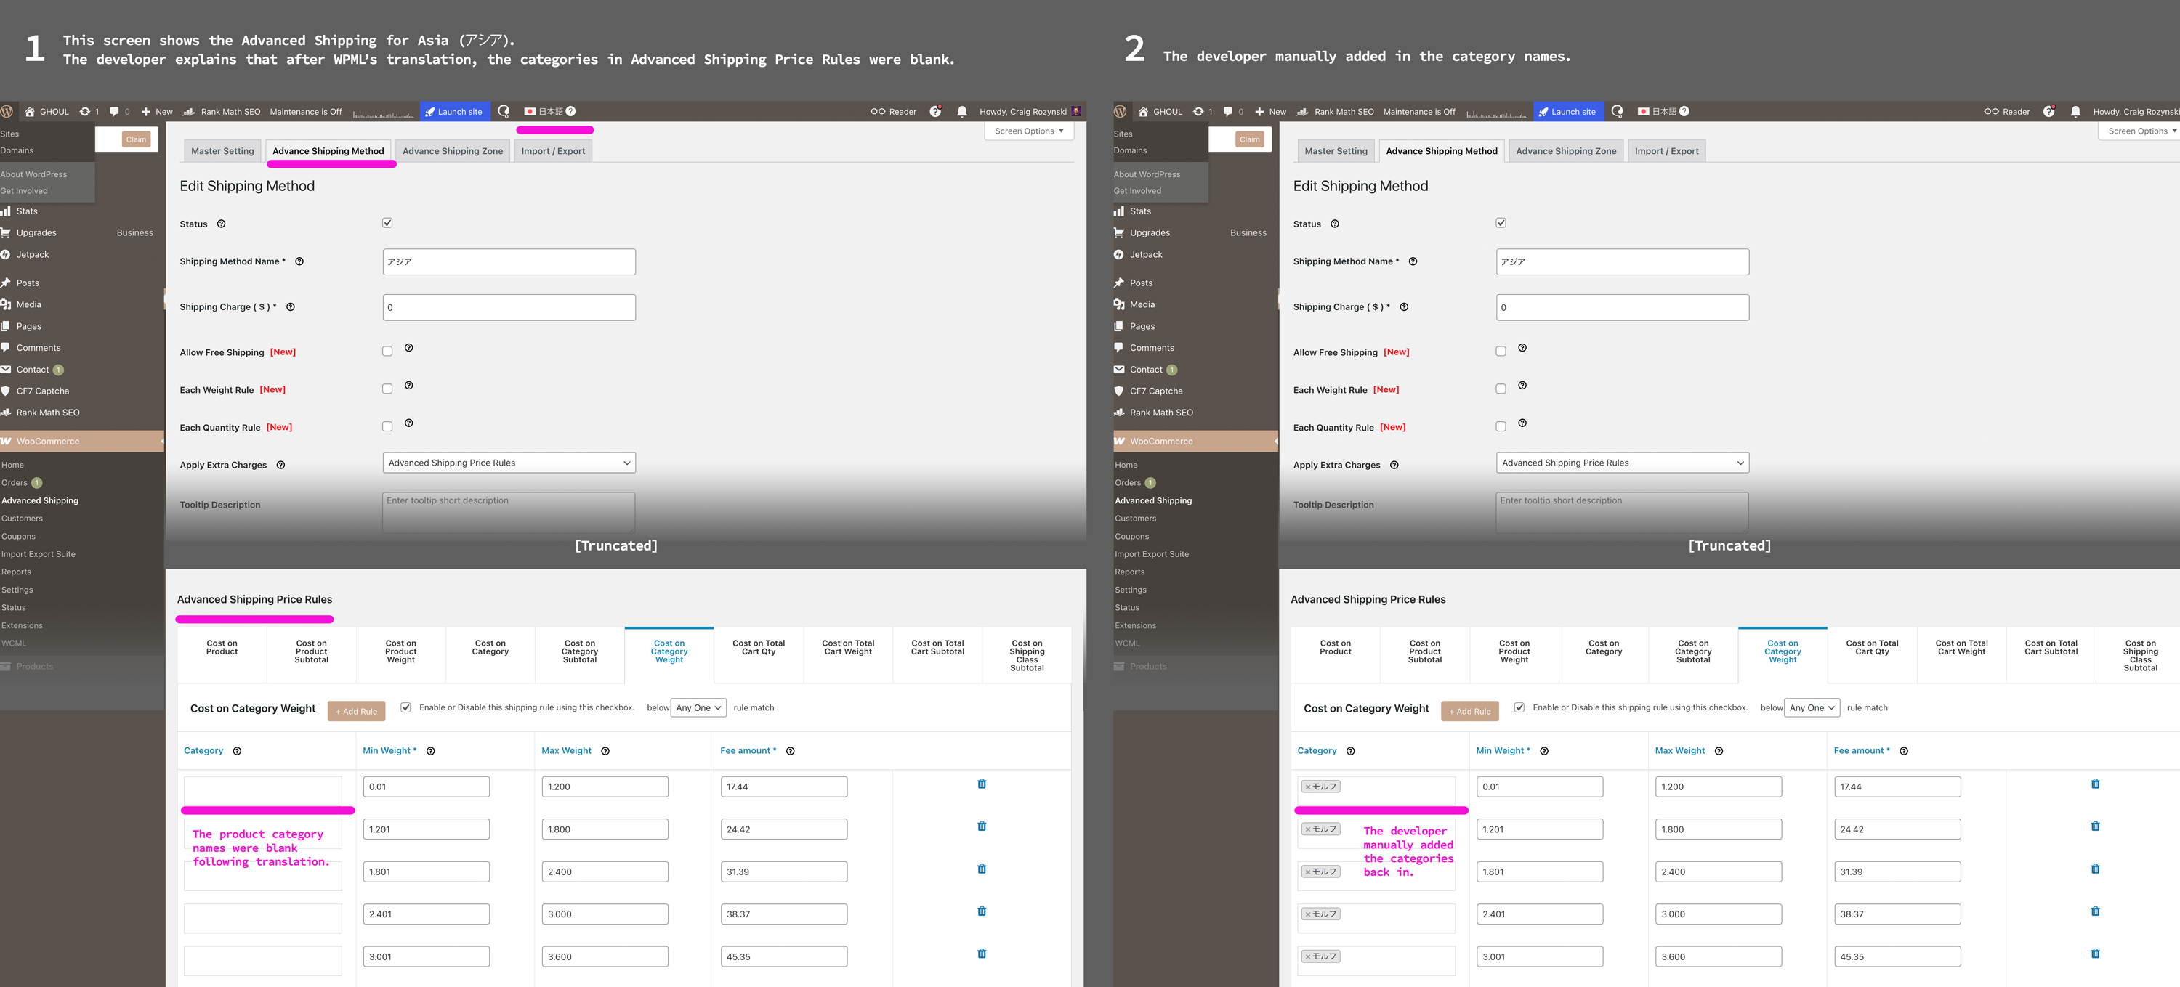Image resolution: width=2180 pixels, height=987 pixels.
Task: Click notifications bell icon in left admin bar
Action: coord(961,112)
